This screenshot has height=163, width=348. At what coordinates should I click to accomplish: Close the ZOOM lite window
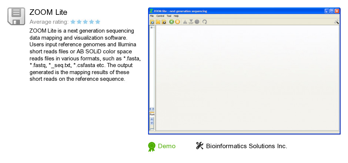pos(337,11)
